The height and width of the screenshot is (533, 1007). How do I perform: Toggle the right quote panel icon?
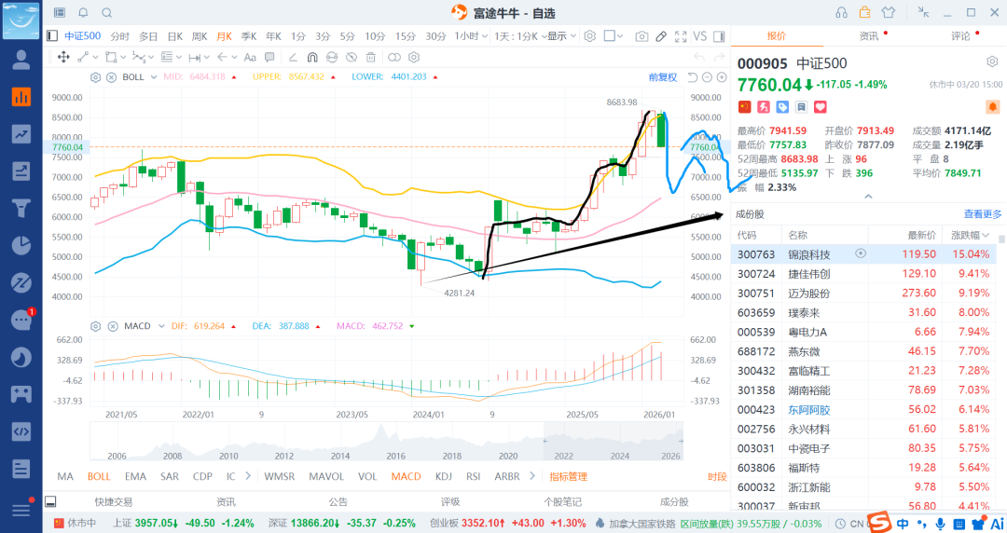coord(721,36)
